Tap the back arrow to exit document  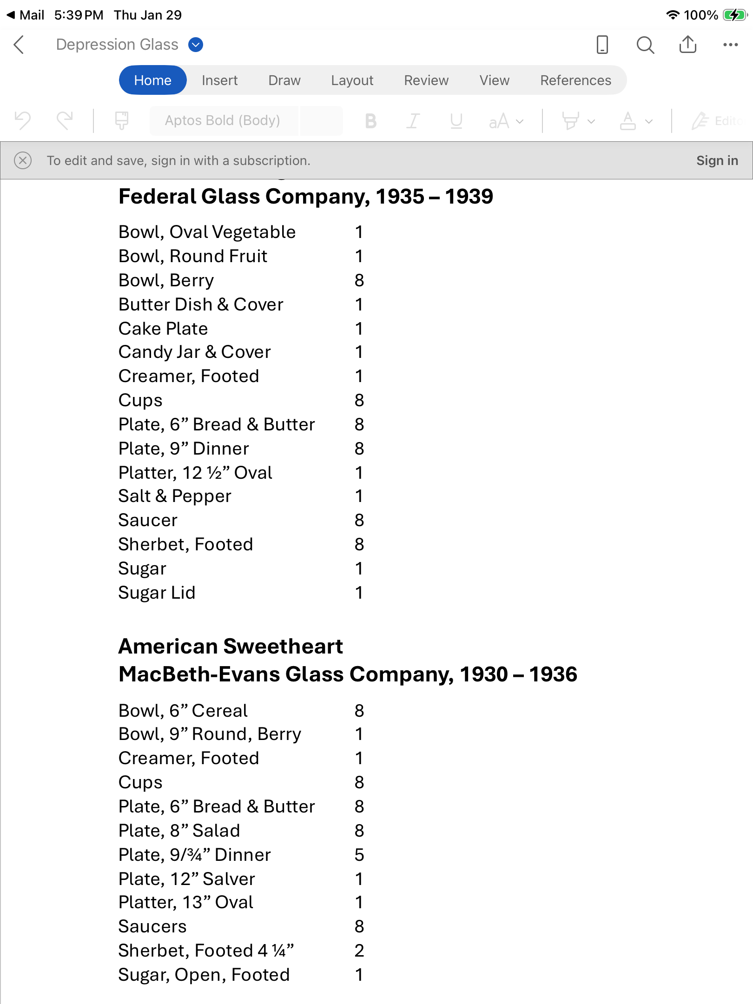click(19, 45)
